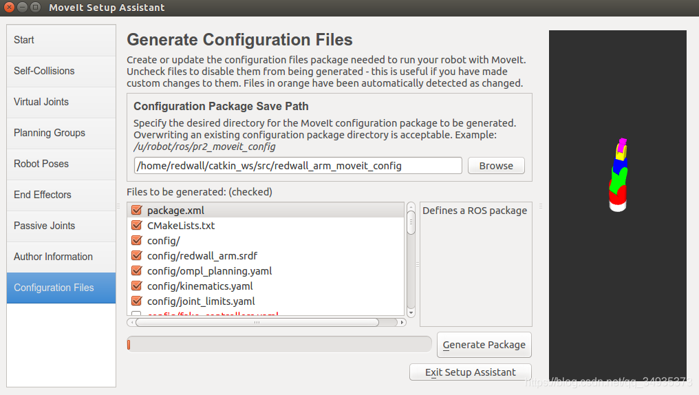Click Exit Setup Assistant button
This screenshot has height=395, width=699.
coord(471,372)
